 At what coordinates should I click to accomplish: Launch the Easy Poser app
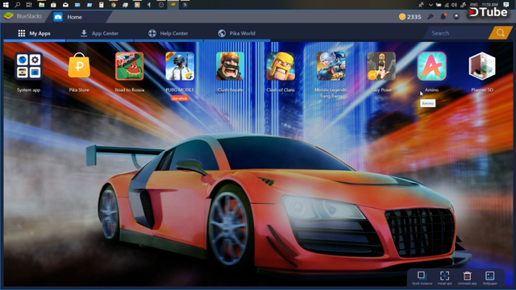click(x=381, y=66)
